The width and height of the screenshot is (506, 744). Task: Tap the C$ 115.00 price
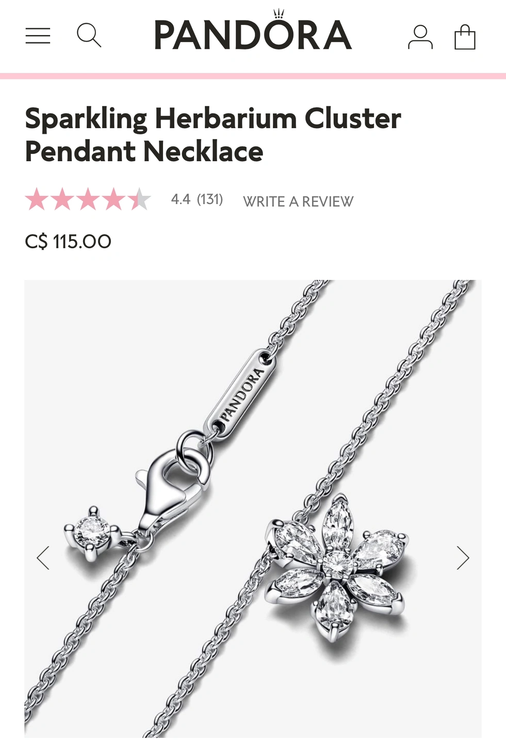point(68,241)
